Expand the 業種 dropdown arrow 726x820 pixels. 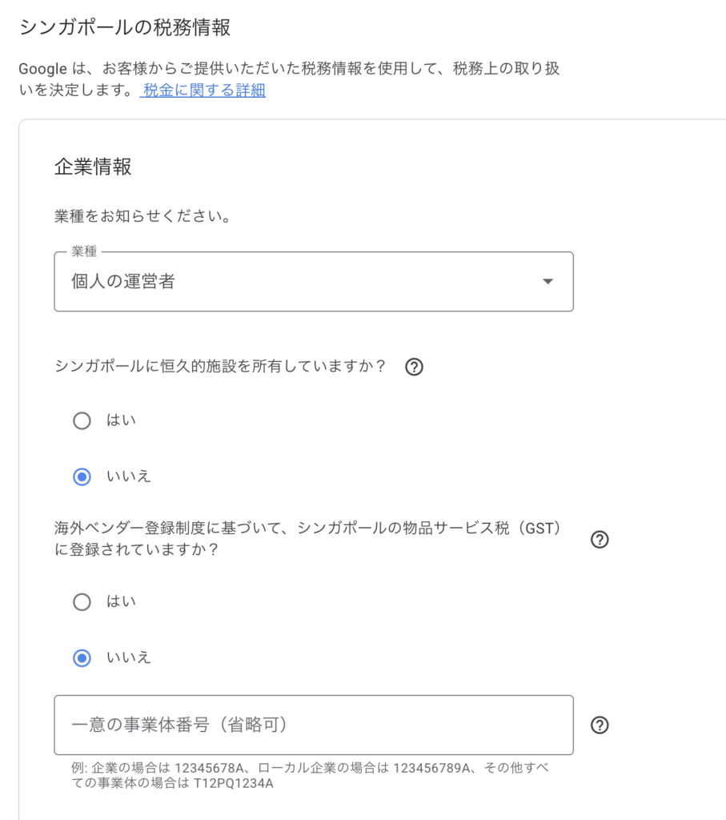click(x=548, y=282)
